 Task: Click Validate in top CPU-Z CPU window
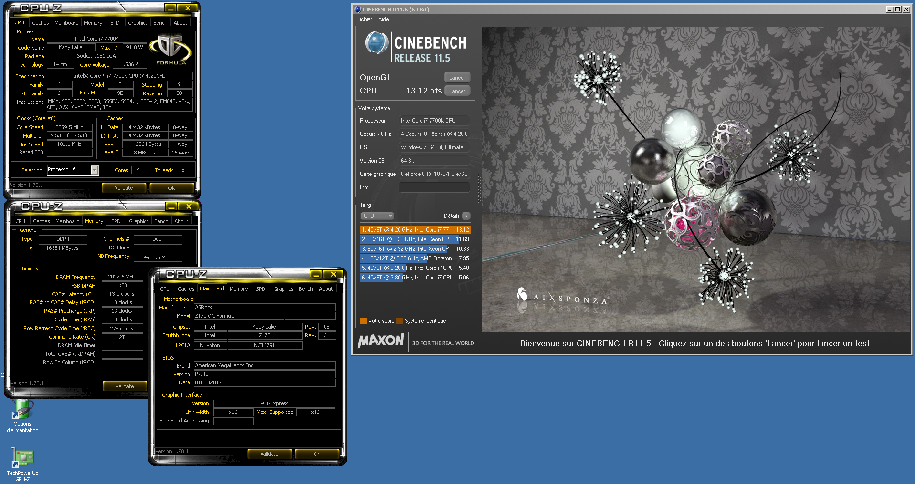pos(124,188)
